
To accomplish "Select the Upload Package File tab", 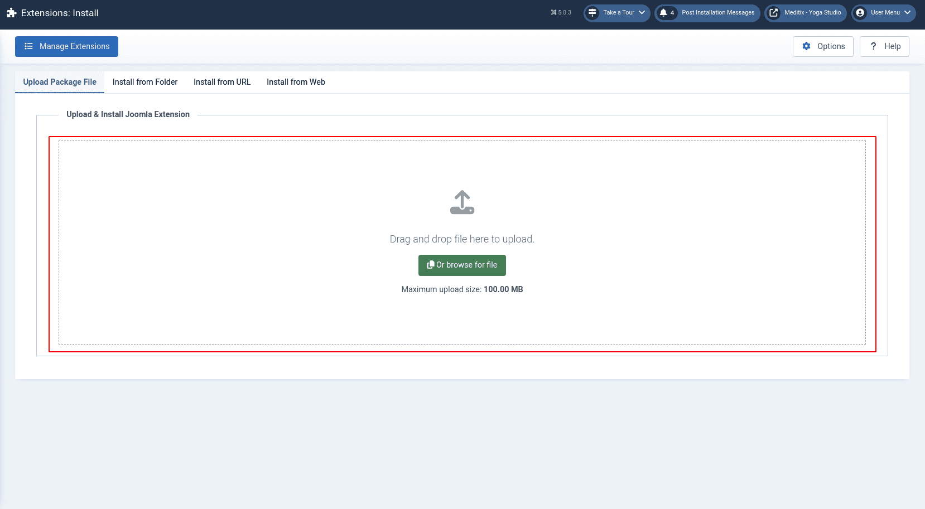I will coord(60,82).
